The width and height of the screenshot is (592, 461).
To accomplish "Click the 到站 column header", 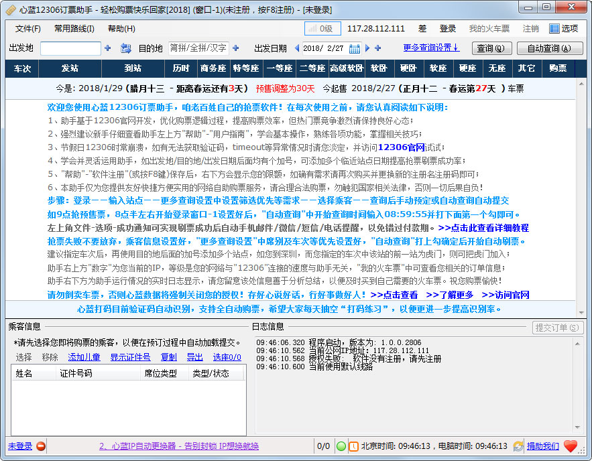I will pyautogui.click(x=133, y=68).
